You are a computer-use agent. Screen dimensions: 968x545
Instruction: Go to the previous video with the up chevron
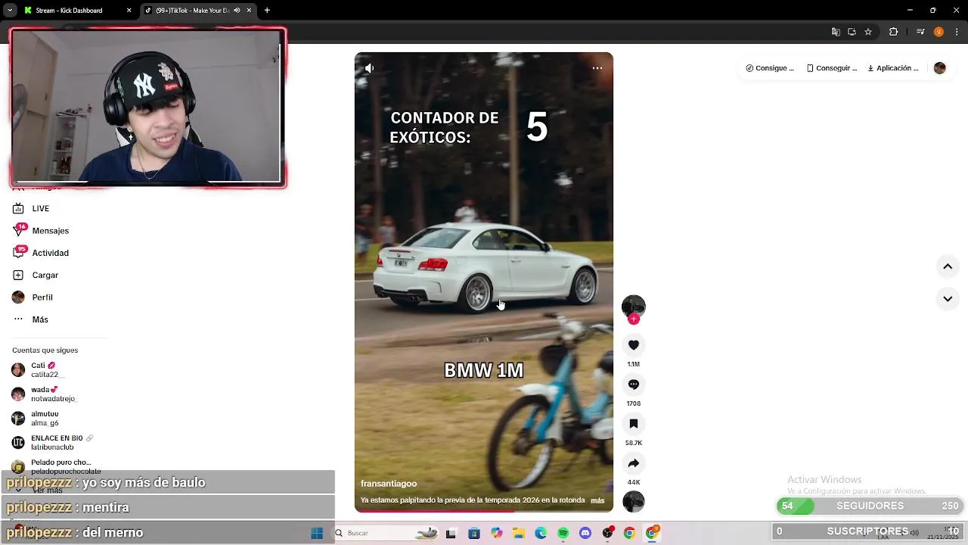(x=948, y=266)
